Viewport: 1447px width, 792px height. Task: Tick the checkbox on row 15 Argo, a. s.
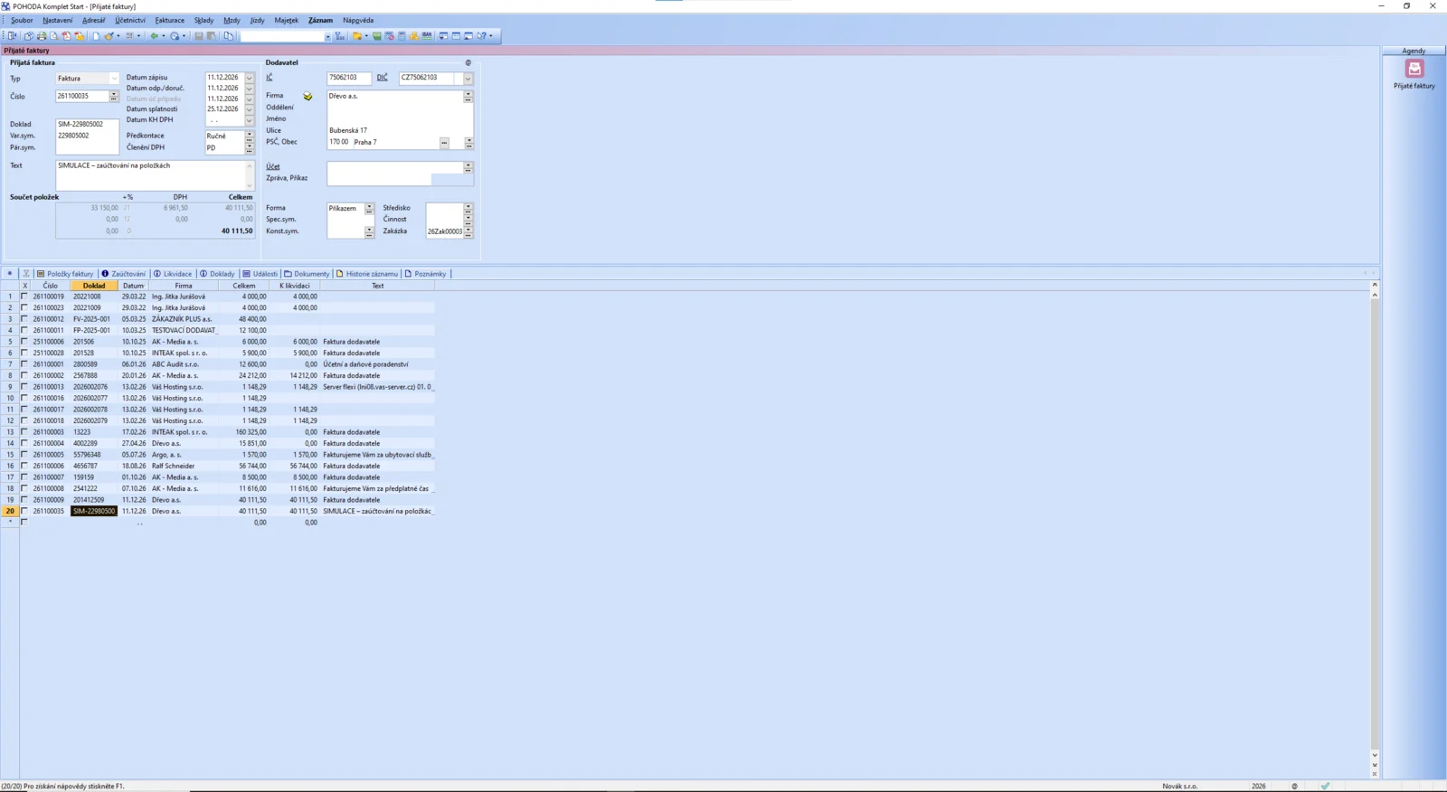tap(24, 454)
